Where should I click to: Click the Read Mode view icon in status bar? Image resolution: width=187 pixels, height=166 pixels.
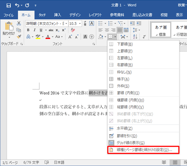164,162
